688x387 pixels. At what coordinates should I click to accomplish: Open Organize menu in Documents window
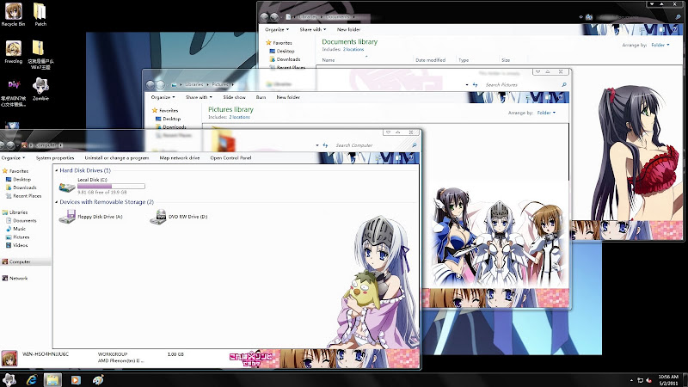pyautogui.click(x=277, y=29)
